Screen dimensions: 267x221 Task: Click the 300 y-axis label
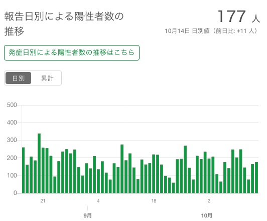(12, 140)
